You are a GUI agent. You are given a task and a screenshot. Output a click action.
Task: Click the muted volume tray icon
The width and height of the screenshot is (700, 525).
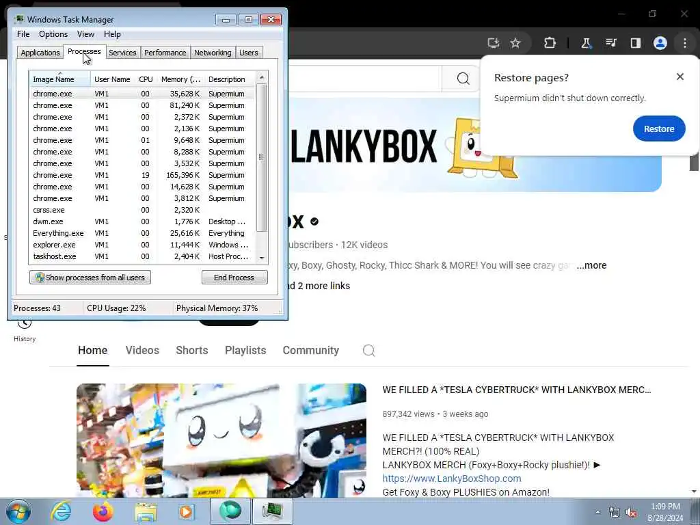click(x=631, y=512)
